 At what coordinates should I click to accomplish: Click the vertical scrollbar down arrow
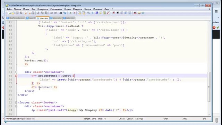tap(209, 114)
